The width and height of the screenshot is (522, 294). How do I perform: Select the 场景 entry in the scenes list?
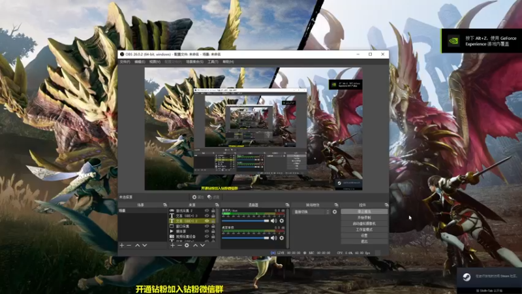(142, 210)
